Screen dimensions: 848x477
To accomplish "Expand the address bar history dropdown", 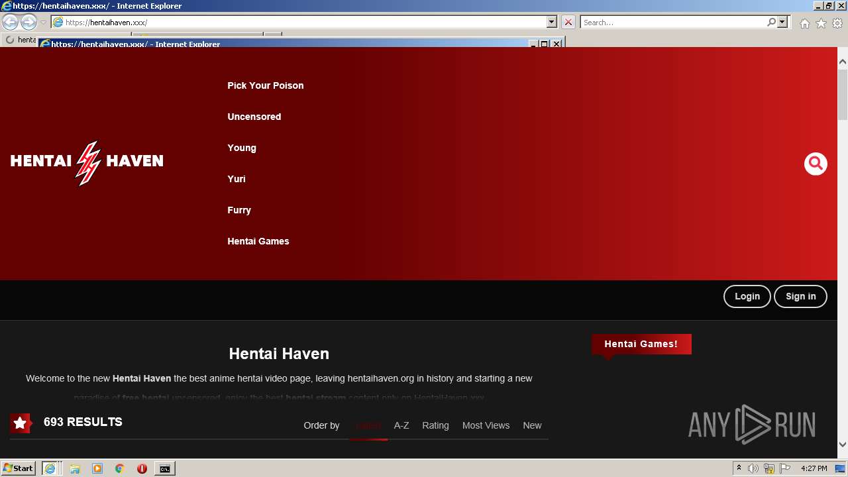I will tap(552, 23).
